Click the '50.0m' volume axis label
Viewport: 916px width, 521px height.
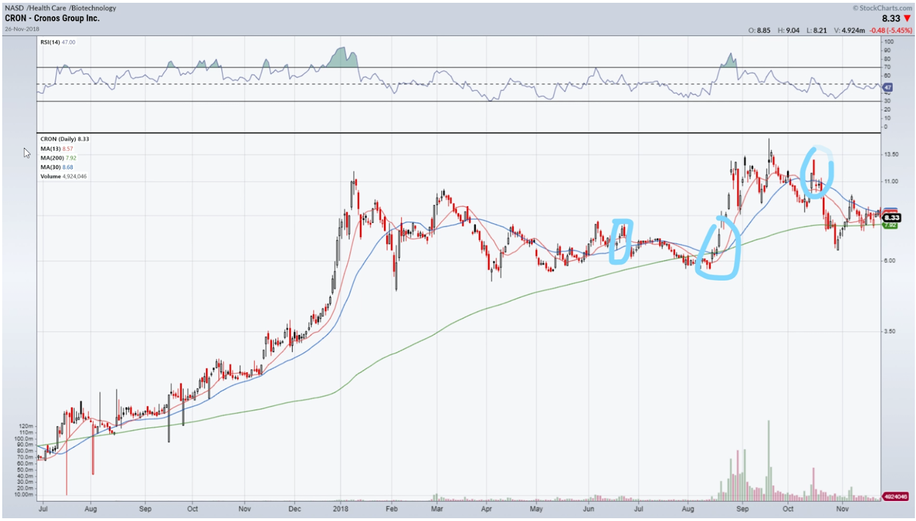(25, 469)
